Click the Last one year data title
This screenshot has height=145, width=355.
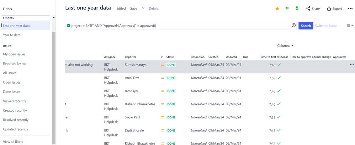pyautogui.click(x=88, y=8)
